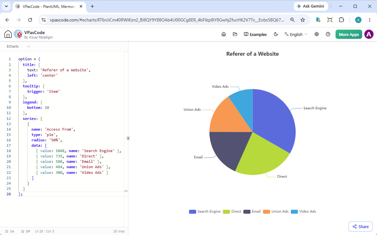Toggle the word wrap On indicator

(x=9, y=232)
